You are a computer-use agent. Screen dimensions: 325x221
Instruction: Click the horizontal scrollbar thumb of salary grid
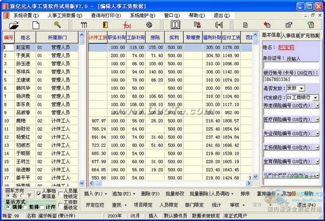tap(99, 183)
